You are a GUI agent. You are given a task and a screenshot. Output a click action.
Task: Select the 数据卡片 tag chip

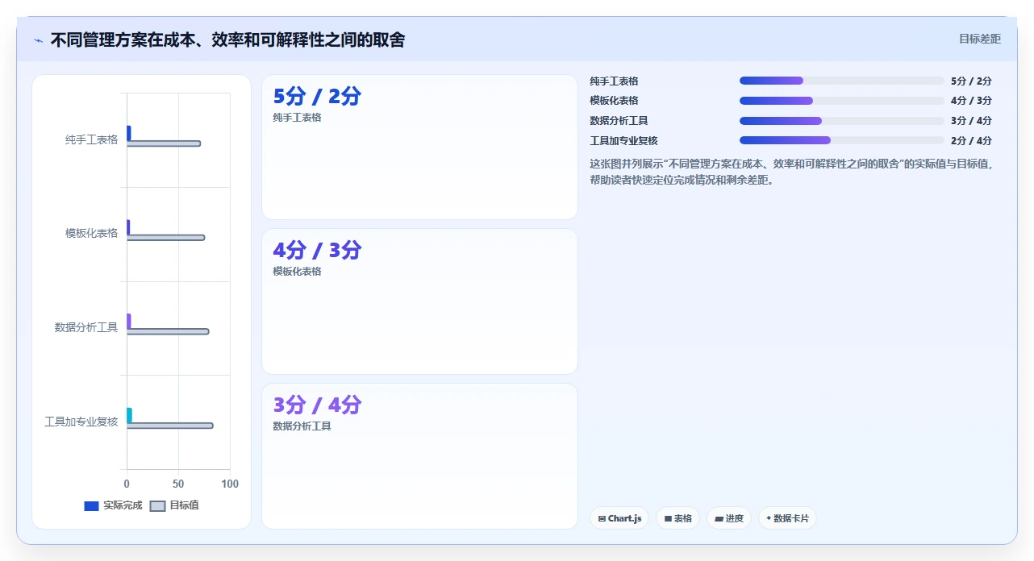pyautogui.click(x=787, y=518)
